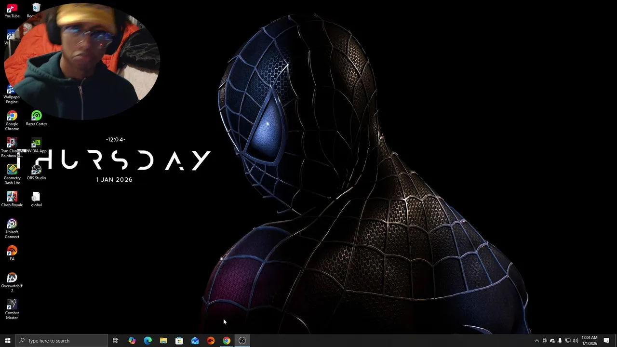Image resolution: width=617 pixels, height=347 pixels.
Task: Select Tom Clancy's Rainbow Six shortcut
Action: click(x=12, y=148)
